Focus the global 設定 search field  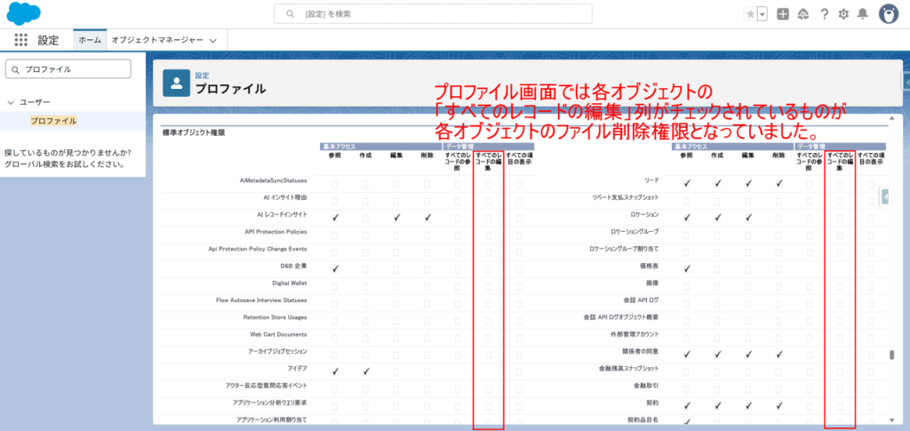[x=433, y=14]
